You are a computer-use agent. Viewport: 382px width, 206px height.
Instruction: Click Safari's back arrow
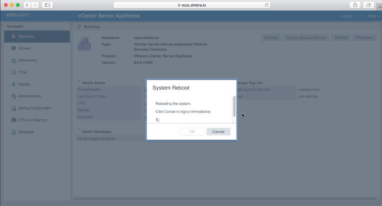click(27, 5)
